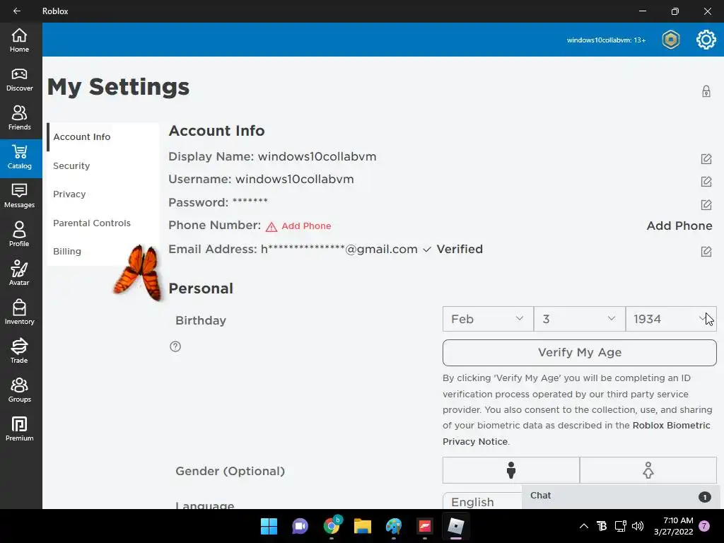The height and width of the screenshot is (543, 724).
Task: Open Friends in the sidebar
Action: coord(19,118)
